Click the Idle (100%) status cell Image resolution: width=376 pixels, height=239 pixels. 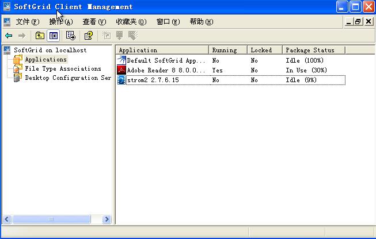(x=305, y=60)
